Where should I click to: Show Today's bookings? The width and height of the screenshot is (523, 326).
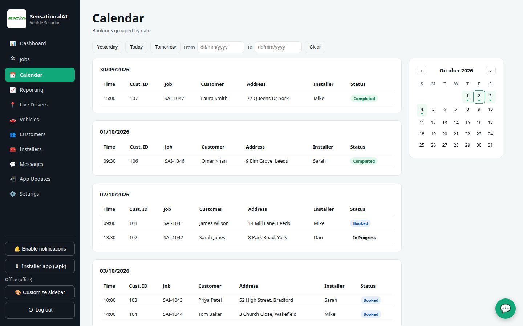coord(137,47)
